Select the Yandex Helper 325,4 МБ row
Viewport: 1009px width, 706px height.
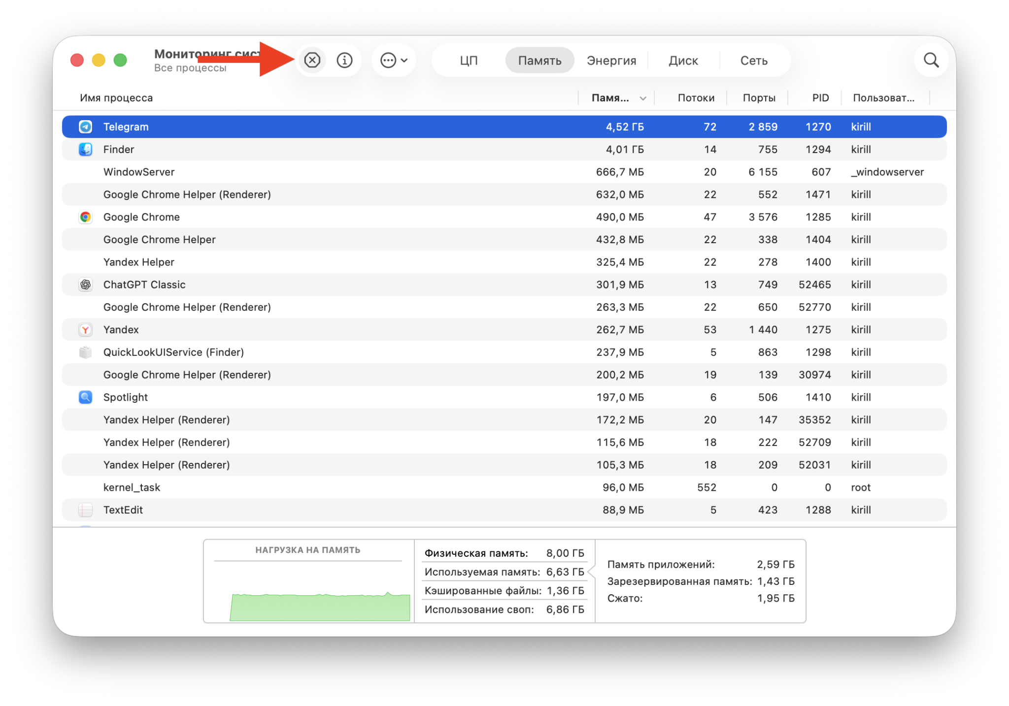(504, 262)
